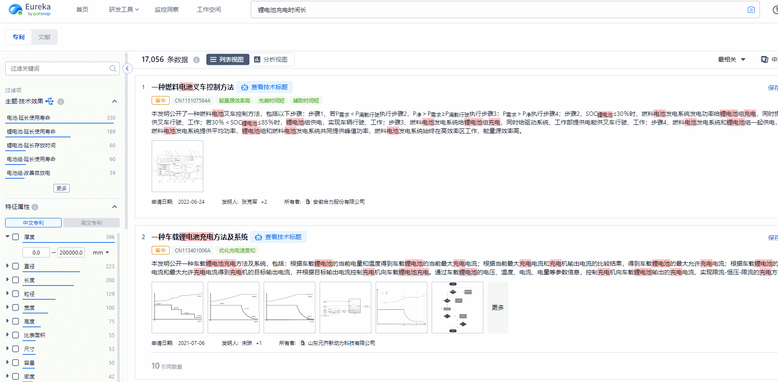Image resolution: width=778 pixels, height=382 pixels.
Task: Open the first patent drawing thumbnail
Action: point(177,166)
